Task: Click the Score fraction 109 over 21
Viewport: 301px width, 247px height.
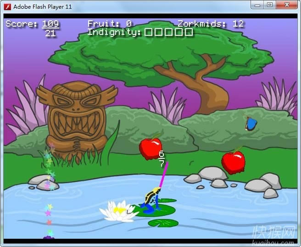Action: (x=50, y=28)
